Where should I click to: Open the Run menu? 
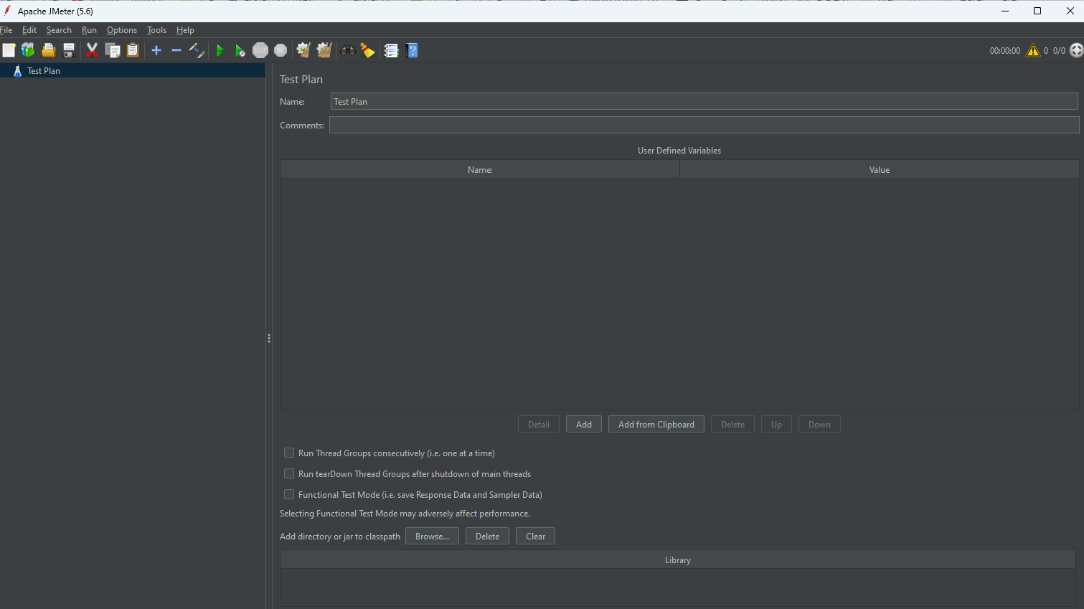(x=89, y=30)
